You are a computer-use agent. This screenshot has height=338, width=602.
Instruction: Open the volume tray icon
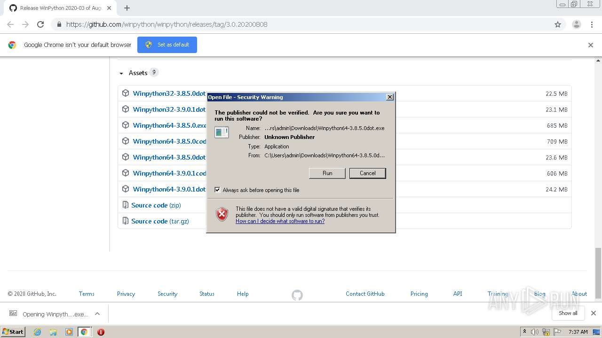coord(535,332)
